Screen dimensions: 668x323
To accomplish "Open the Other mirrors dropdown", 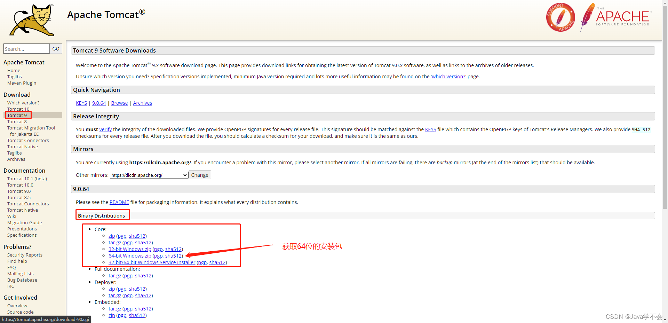I will [149, 175].
